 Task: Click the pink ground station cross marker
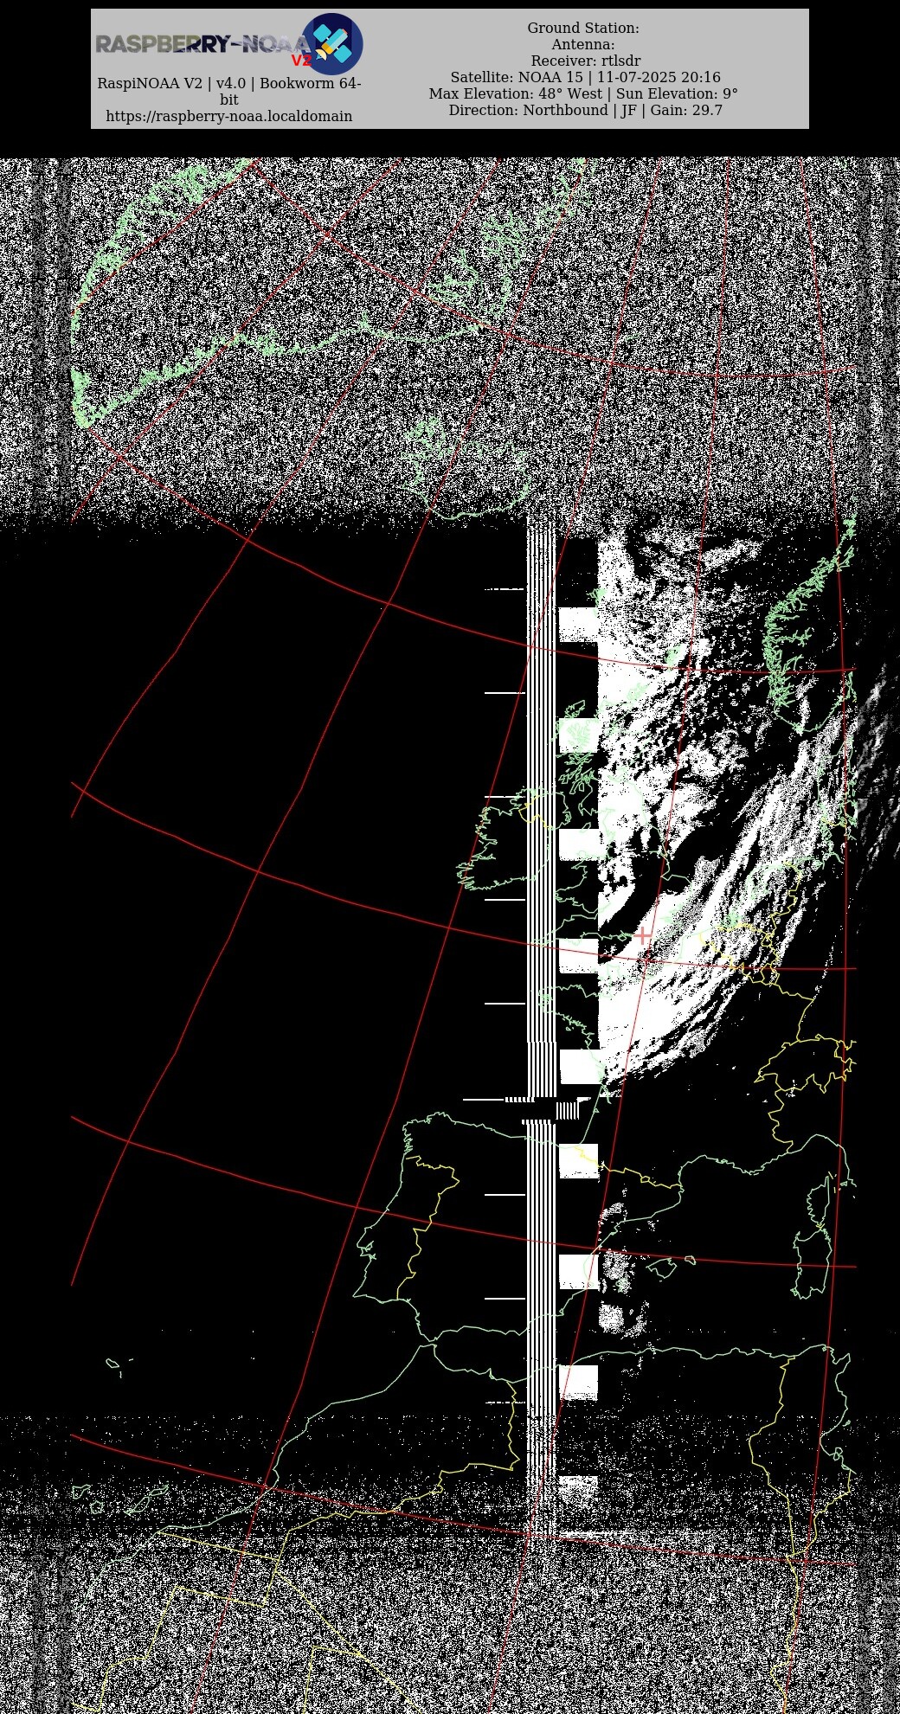click(643, 935)
